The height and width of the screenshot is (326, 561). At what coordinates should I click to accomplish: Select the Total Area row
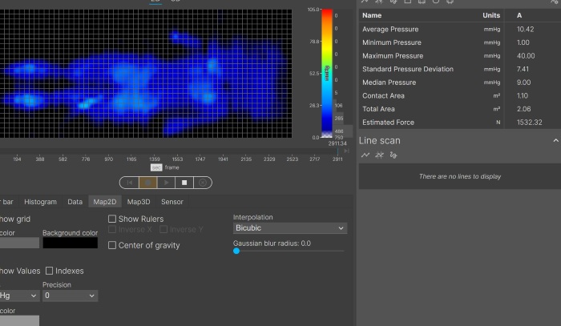(460, 109)
